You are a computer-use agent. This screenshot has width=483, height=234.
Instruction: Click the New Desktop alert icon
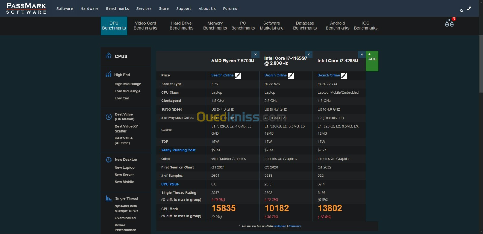pos(109,160)
